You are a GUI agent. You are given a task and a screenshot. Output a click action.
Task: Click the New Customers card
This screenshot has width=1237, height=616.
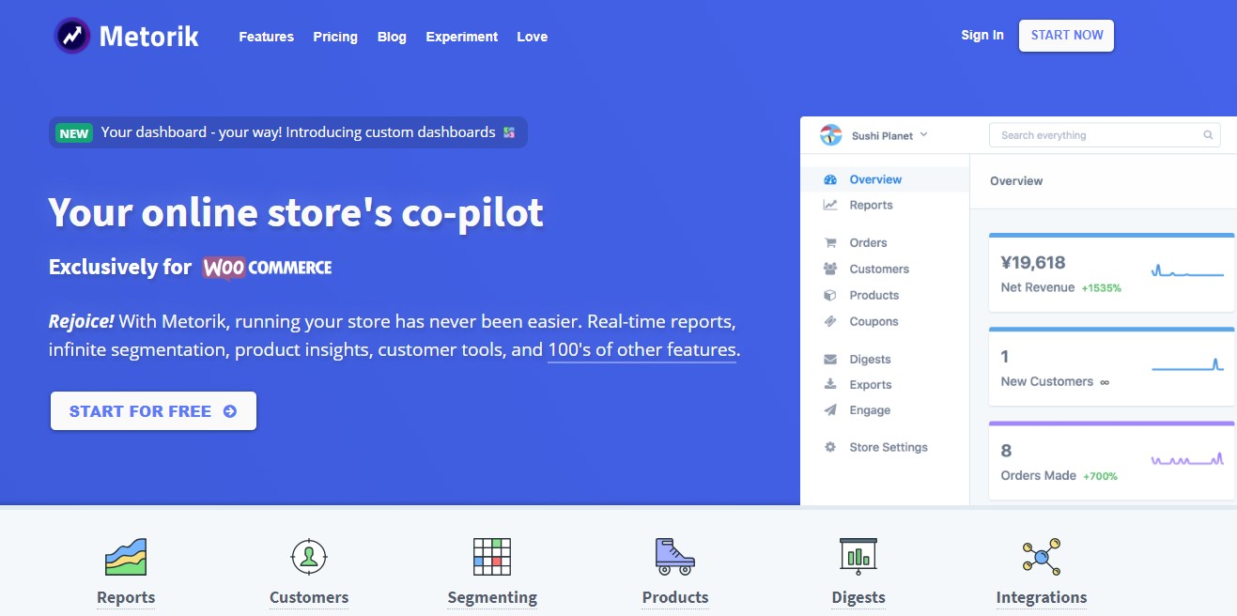tap(1111, 366)
